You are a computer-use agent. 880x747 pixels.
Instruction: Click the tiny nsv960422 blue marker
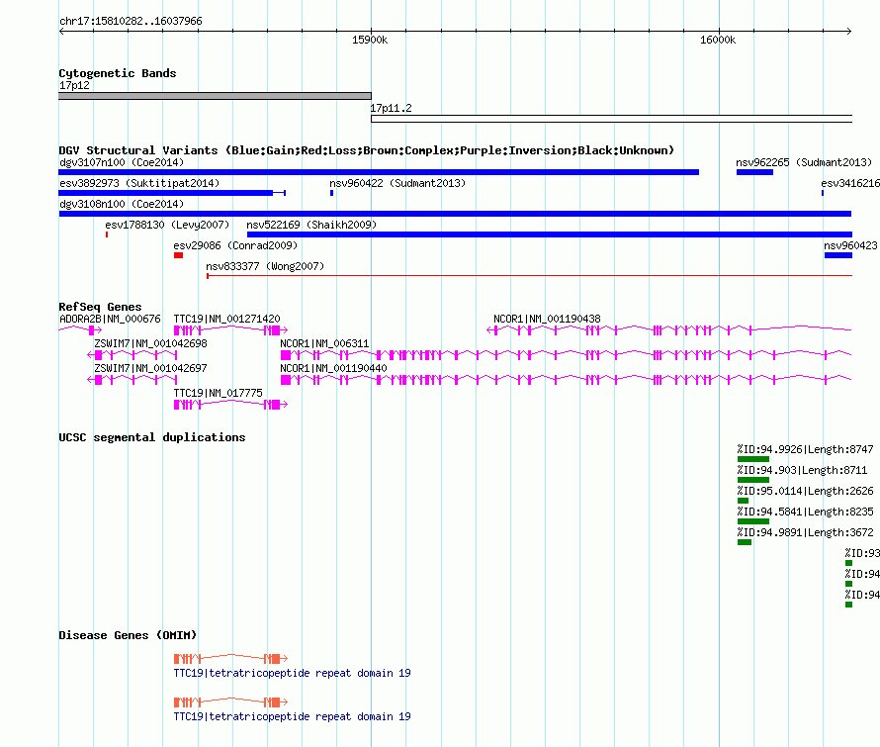tap(331, 193)
